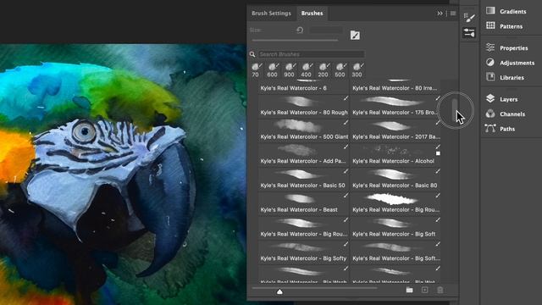
Task: Delete the selected brush with the trash icon
Action: 440,290
